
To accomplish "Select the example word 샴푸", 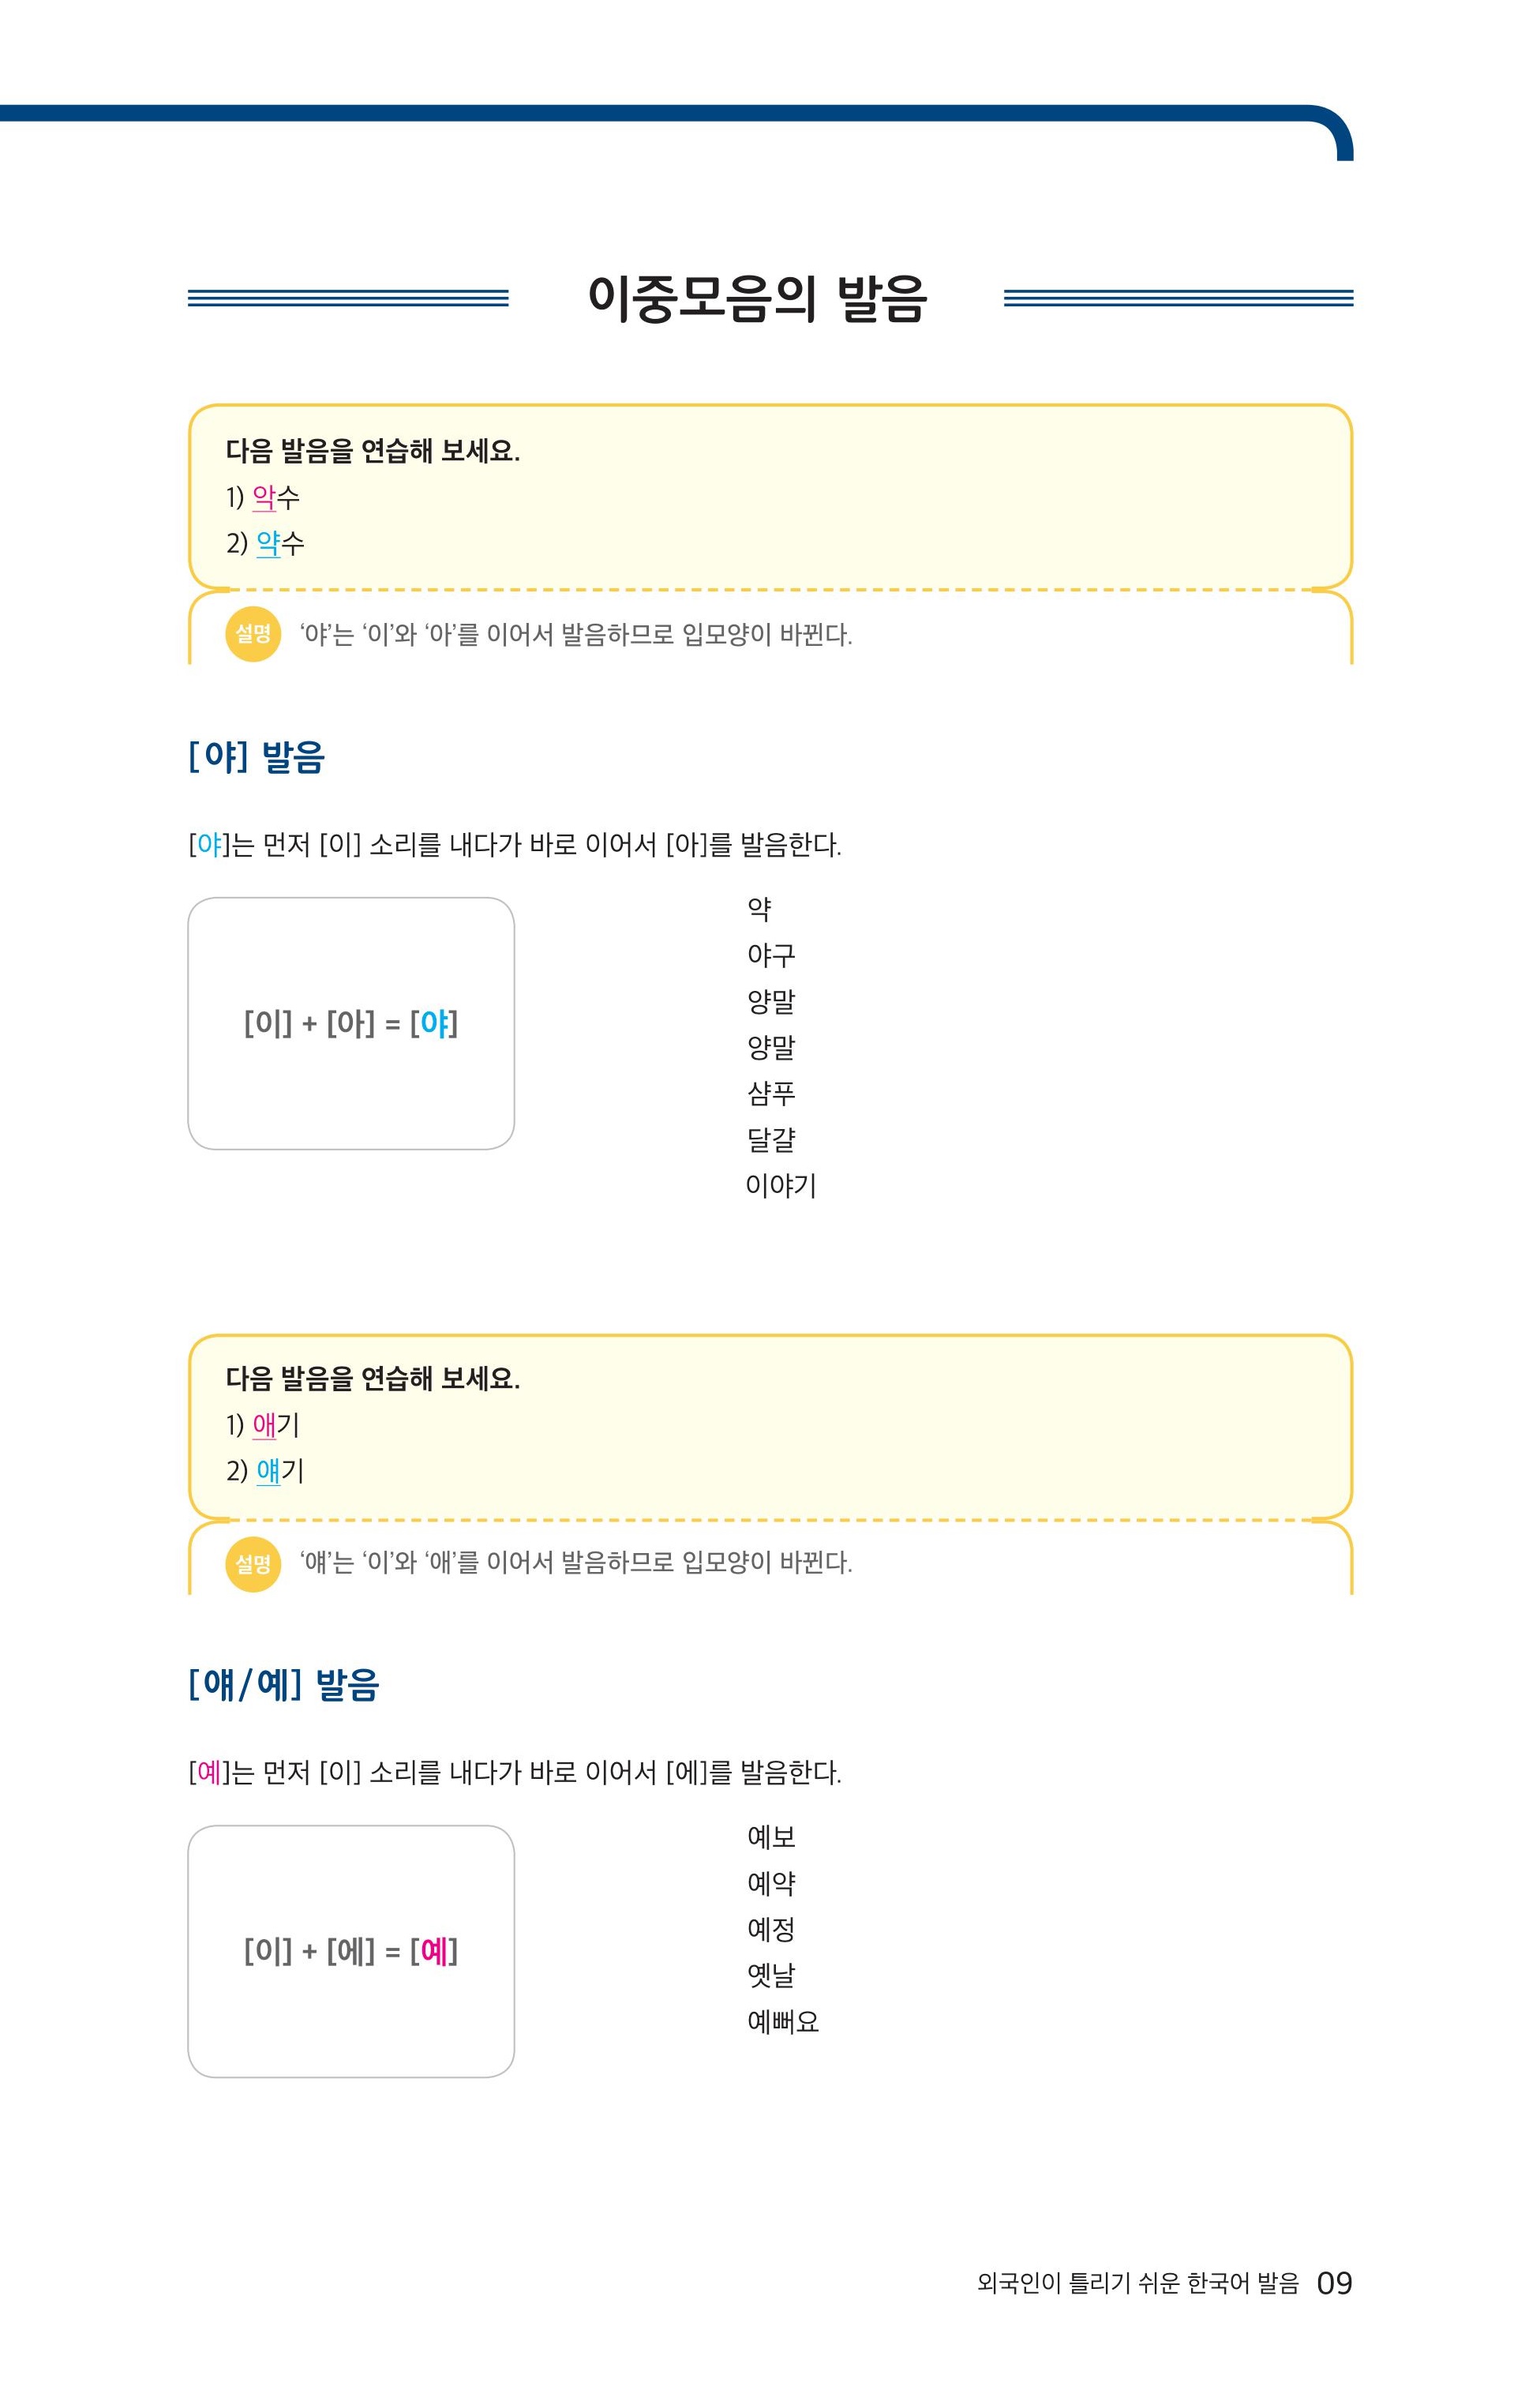I will pyautogui.click(x=771, y=1093).
